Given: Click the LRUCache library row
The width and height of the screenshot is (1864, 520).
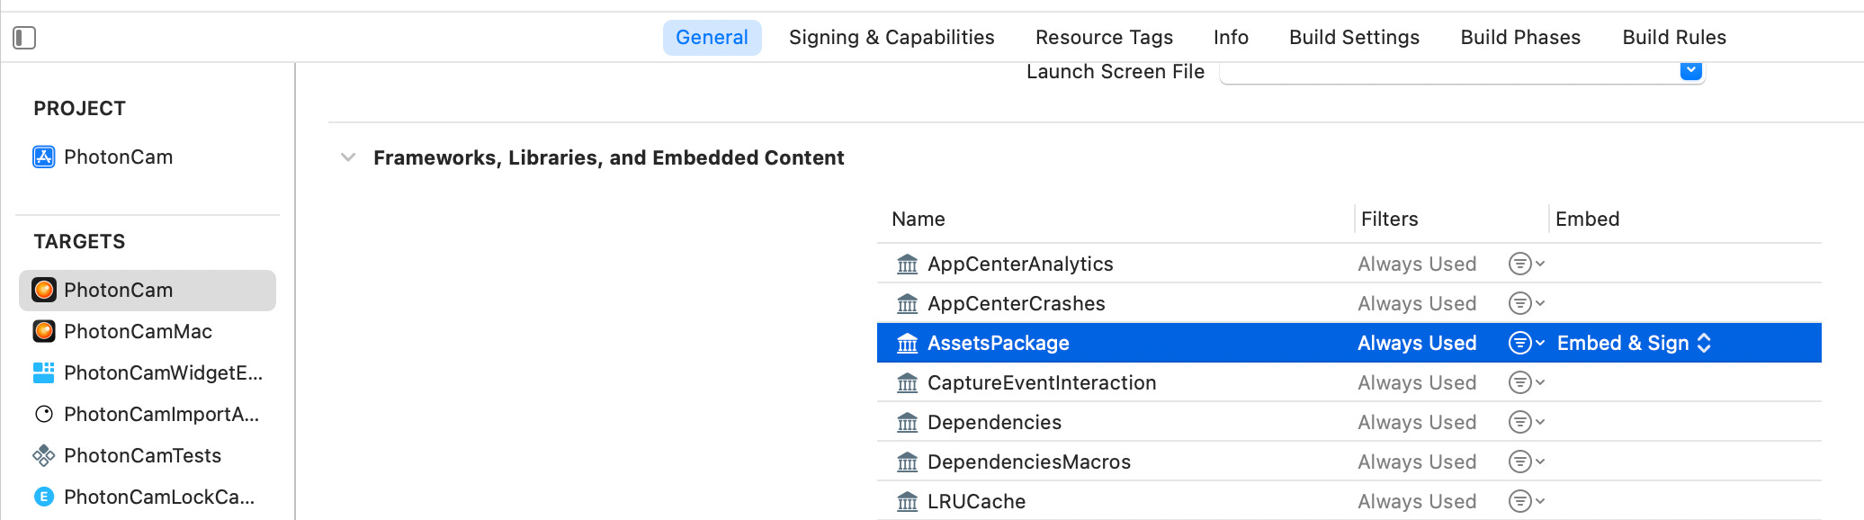Looking at the screenshot, I should (x=1349, y=501).
